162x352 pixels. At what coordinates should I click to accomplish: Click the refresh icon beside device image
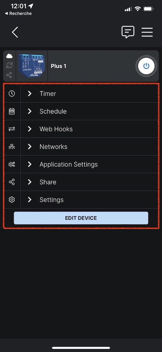pyautogui.click(x=9, y=65)
